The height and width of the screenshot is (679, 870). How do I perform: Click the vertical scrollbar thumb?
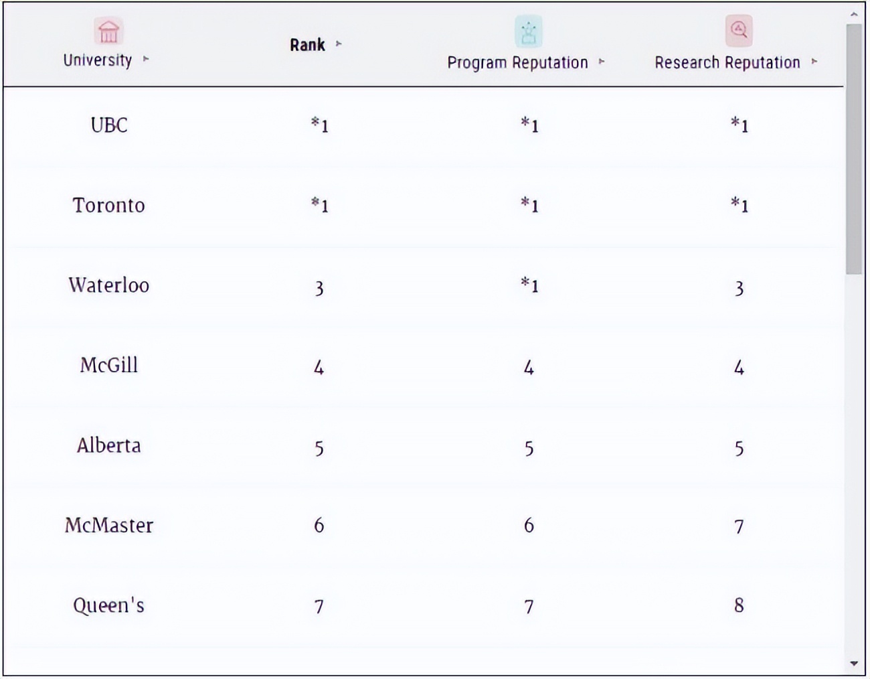(853, 147)
